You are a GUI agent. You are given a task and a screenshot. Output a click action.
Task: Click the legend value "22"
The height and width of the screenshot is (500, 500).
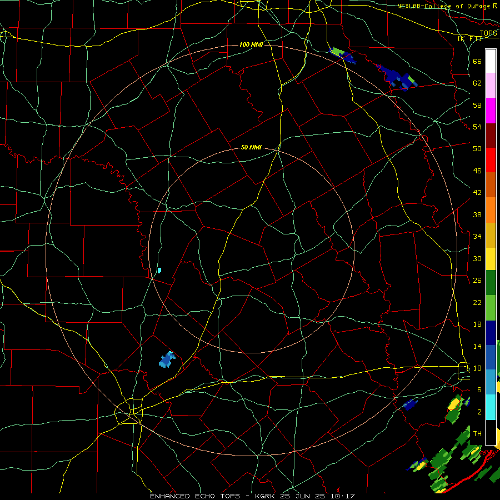coord(477,302)
